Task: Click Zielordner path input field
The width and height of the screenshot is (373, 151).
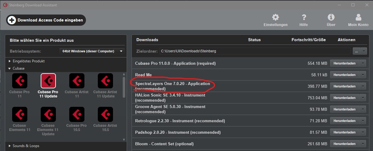Action: 255,51
